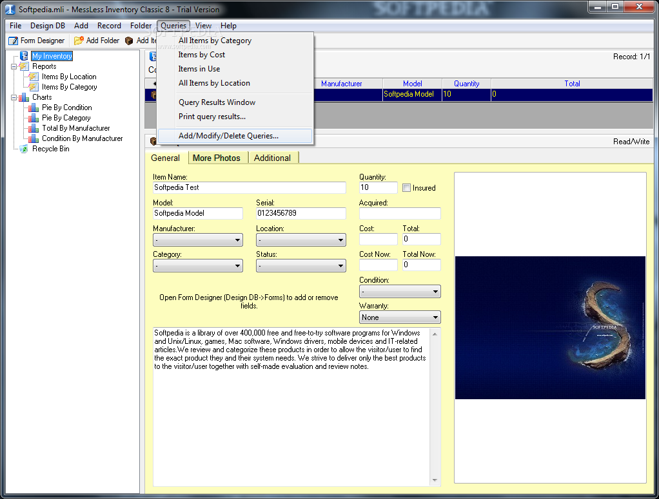Click the Charts node bar-chart icon
The image size is (659, 499).
click(x=24, y=97)
